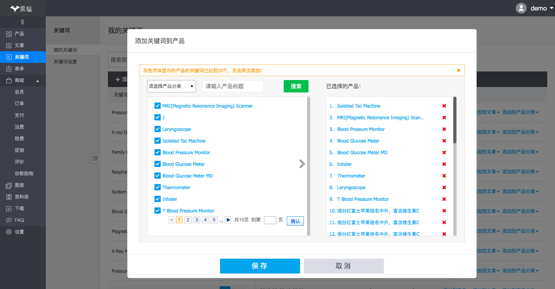Open the user avatar icon
The image size is (555, 289).
[521, 8]
